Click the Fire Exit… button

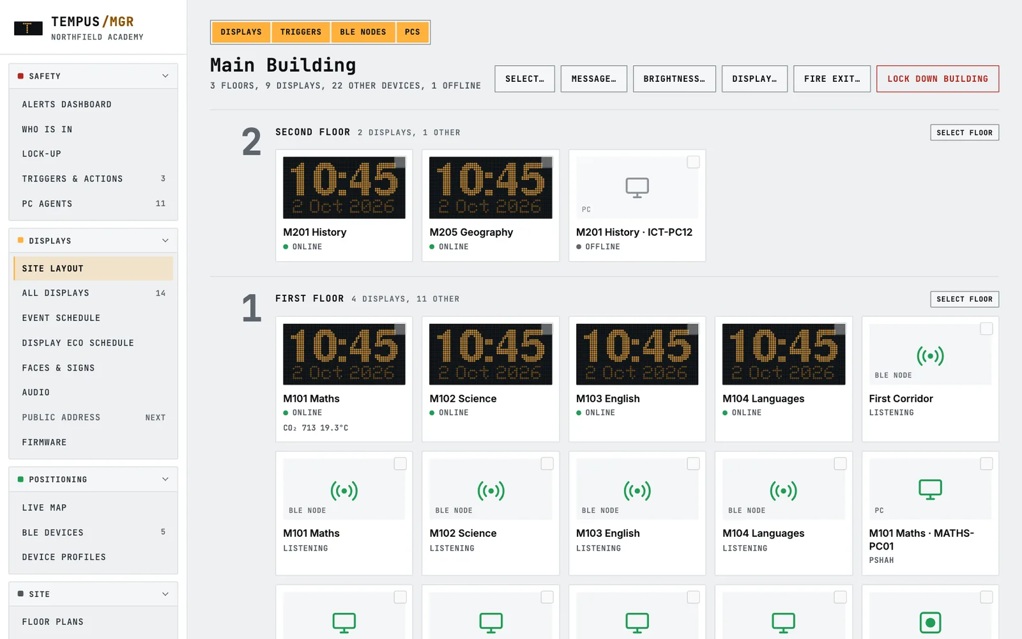pos(832,79)
